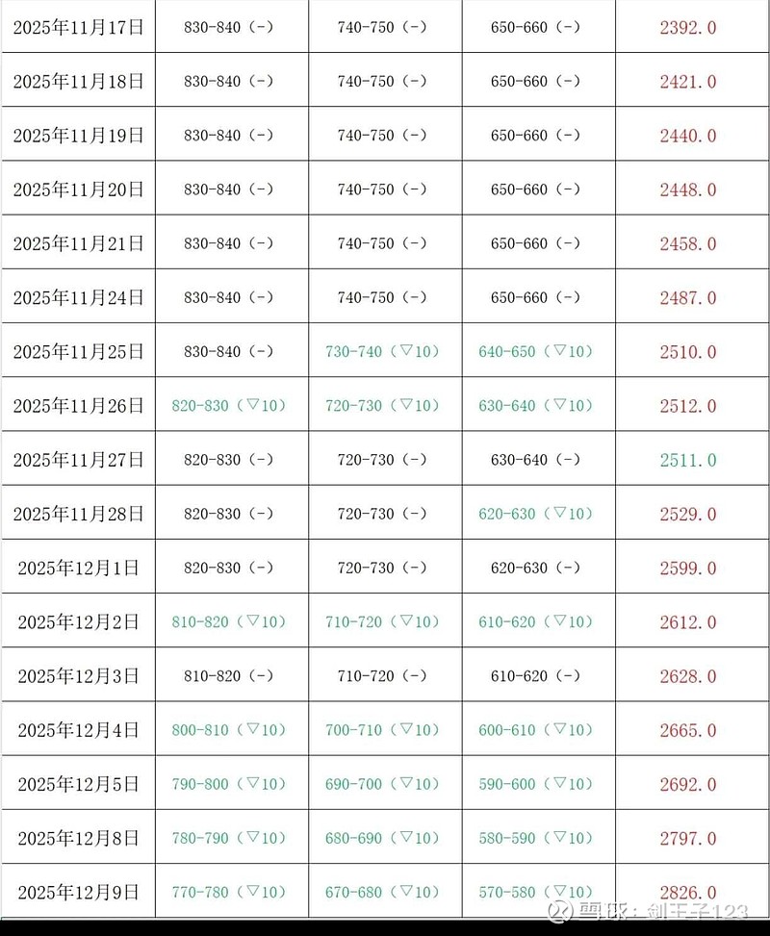Image resolution: width=770 pixels, height=936 pixels.
Task: Click the 2797.0 price value
Action: click(x=688, y=838)
